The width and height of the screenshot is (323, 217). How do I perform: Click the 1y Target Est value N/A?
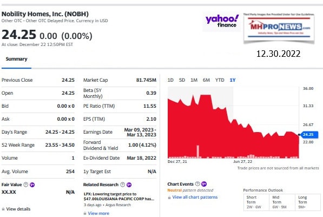coord(152,172)
